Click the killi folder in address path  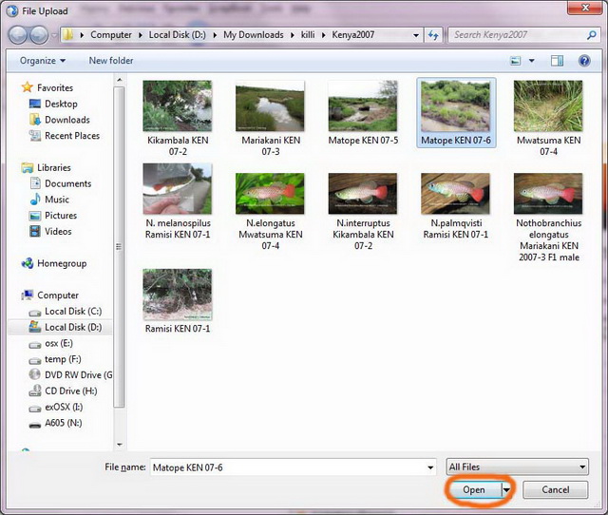point(308,35)
